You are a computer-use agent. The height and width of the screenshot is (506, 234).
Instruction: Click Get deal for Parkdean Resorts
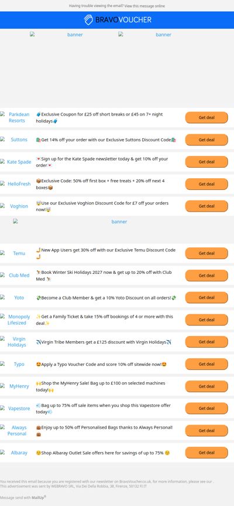click(x=207, y=117)
